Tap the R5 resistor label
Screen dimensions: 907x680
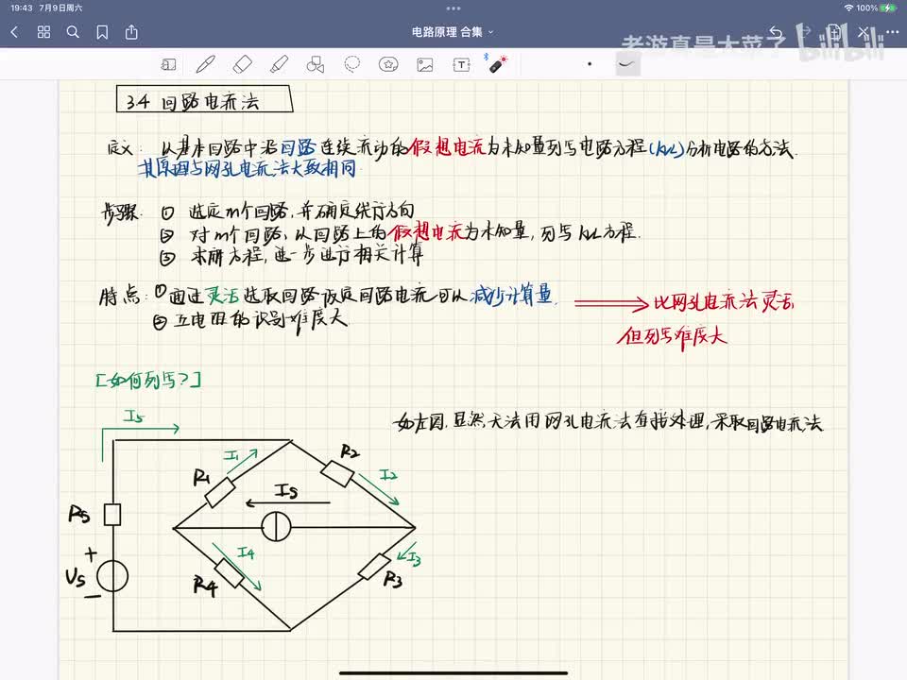point(79,514)
